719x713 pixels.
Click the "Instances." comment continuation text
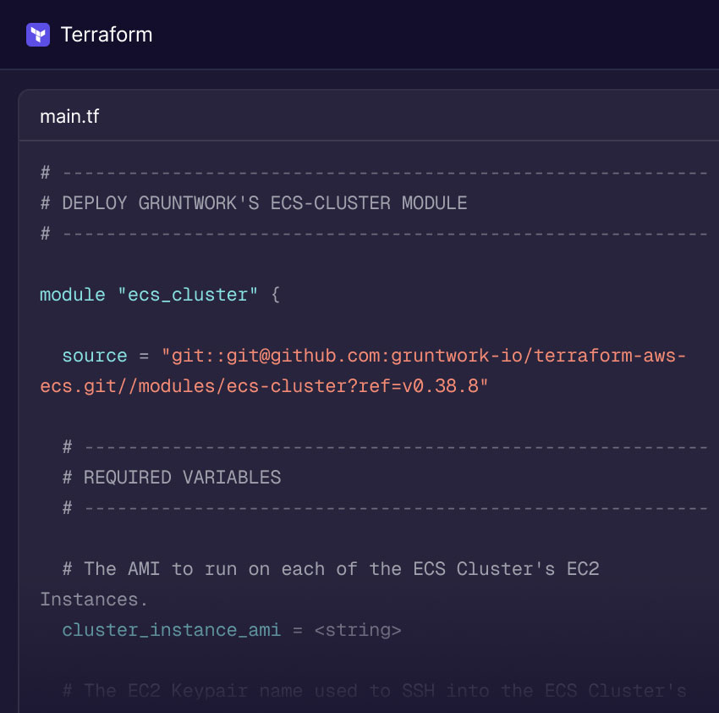[94, 600]
